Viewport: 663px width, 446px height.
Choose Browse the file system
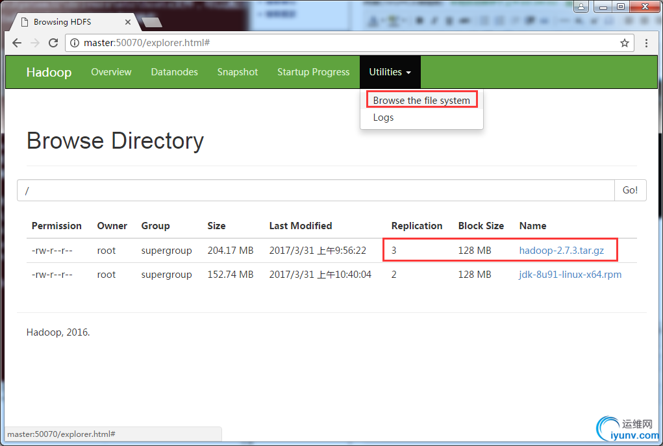pos(421,101)
